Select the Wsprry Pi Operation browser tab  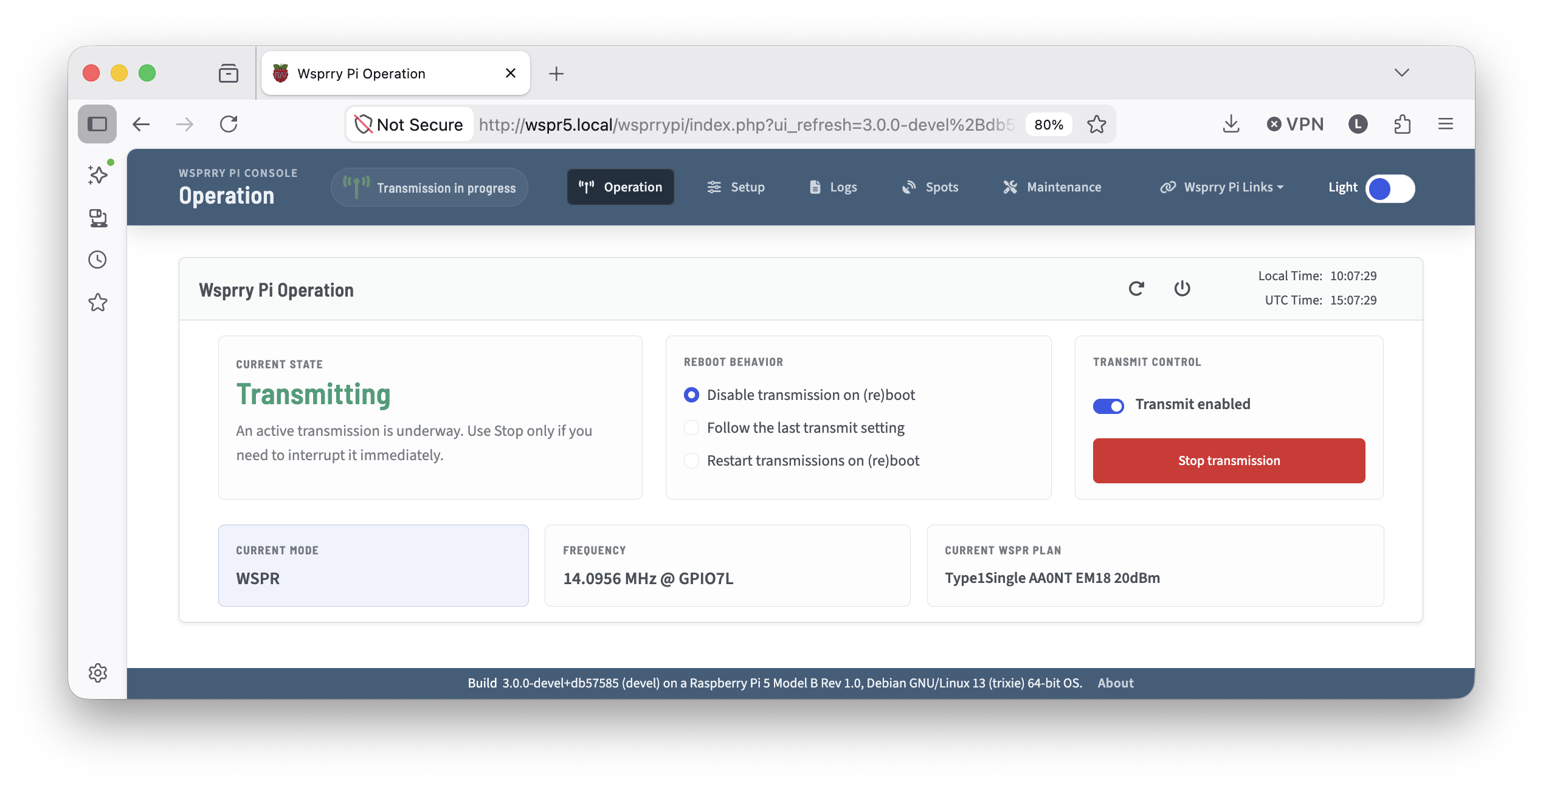point(395,74)
